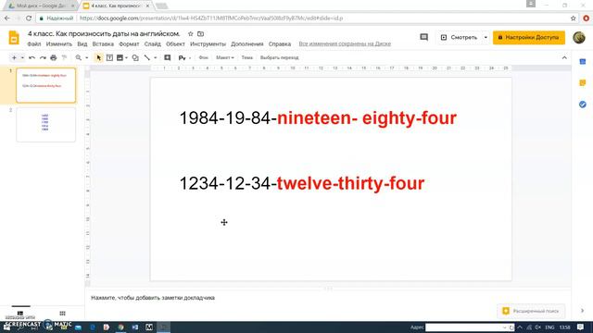This screenshot has width=593, height=333.
Task: Click the Тема theme button
Action: point(247,57)
